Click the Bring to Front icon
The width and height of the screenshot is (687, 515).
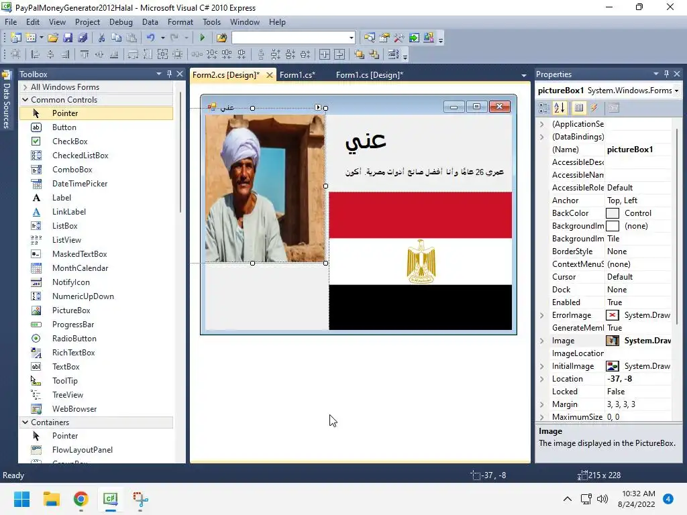(360, 54)
